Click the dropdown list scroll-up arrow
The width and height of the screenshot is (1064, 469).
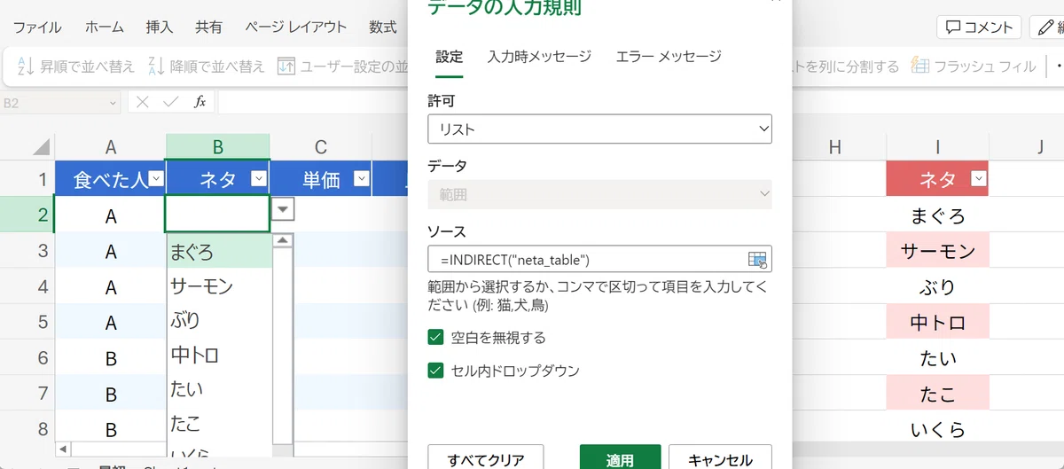pos(283,240)
